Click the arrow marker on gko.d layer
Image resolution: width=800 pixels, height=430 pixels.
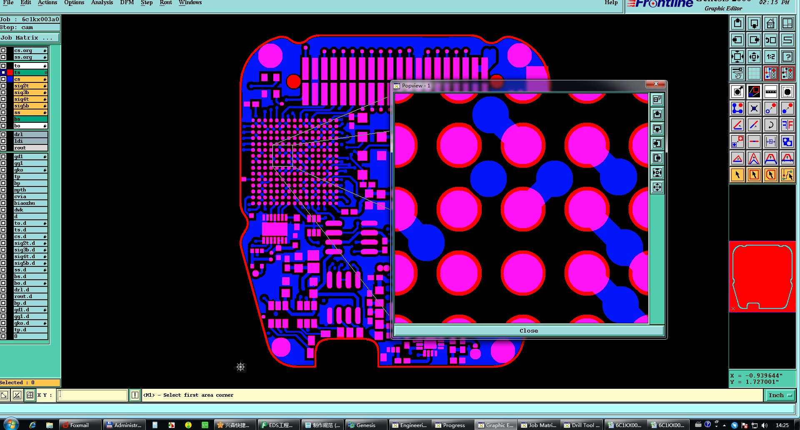(45, 323)
